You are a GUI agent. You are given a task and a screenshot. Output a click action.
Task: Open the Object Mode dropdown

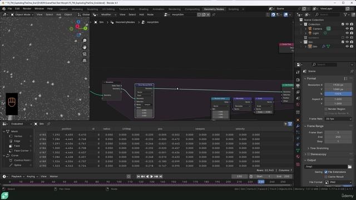pyautogui.click(x=22, y=14)
